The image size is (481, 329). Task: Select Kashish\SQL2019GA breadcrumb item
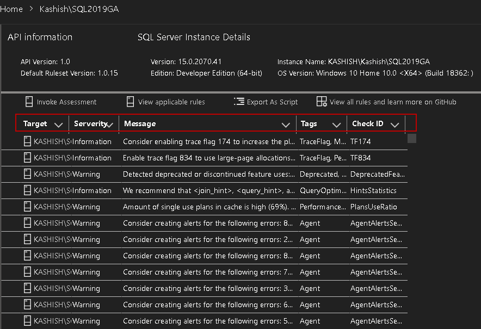[x=79, y=9]
